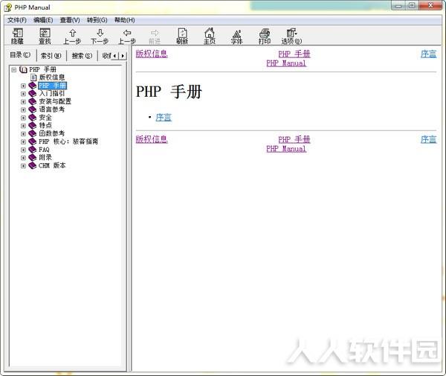446x376 pixels.
Task: Click the top-left 版权信息 link in page
Action: [x=152, y=54]
